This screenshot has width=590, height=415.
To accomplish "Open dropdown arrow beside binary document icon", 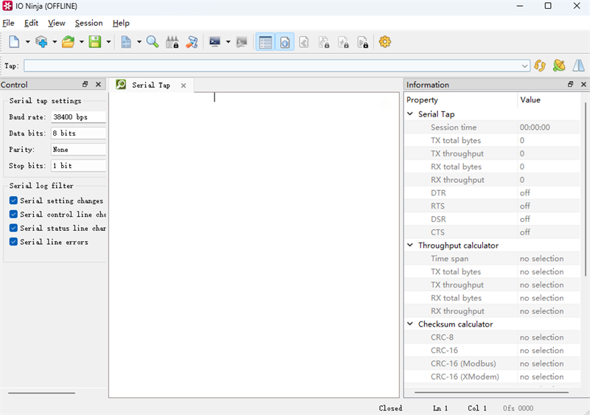I will point(139,42).
